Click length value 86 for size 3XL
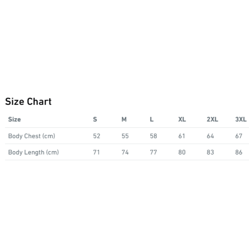Image resolution: width=249 pixels, height=249 pixels. click(239, 152)
